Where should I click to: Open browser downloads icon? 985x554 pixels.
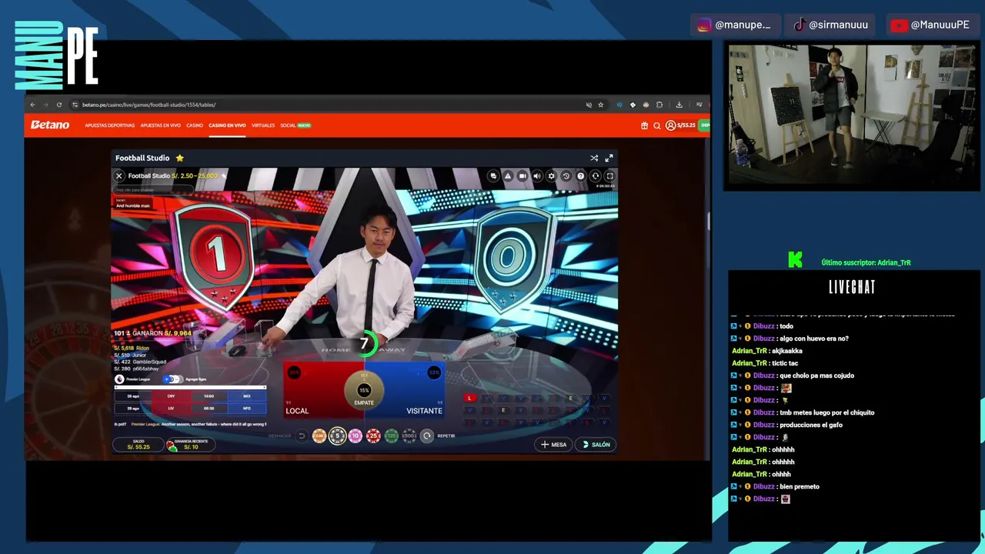tap(679, 105)
